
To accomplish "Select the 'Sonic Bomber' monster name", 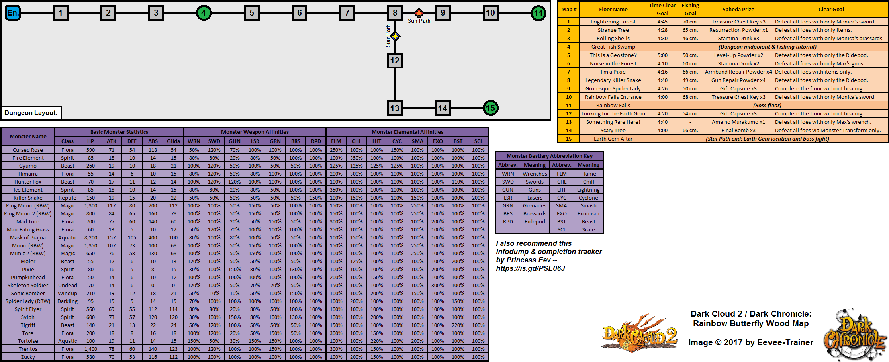I will (x=28, y=294).
